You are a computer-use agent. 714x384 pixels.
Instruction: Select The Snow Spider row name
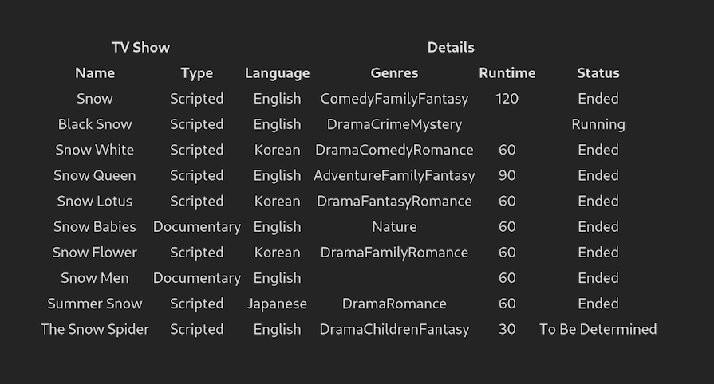point(95,329)
